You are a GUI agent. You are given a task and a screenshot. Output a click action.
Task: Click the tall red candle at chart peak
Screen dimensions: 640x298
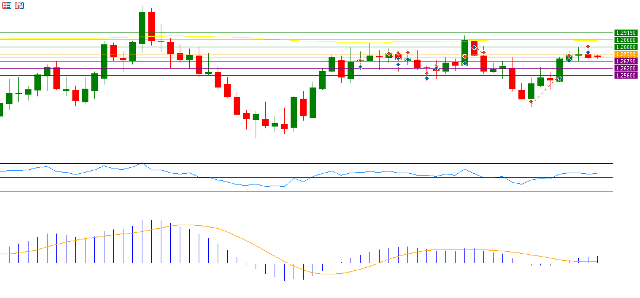pyautogui.click(x=152, y=27)
